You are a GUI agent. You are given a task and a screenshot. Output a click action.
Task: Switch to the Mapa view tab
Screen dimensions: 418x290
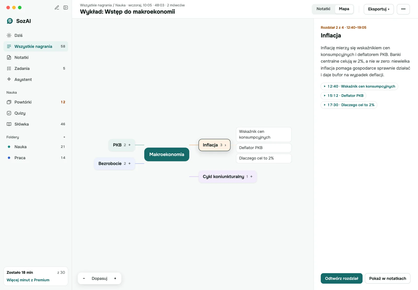click(344, 9)
